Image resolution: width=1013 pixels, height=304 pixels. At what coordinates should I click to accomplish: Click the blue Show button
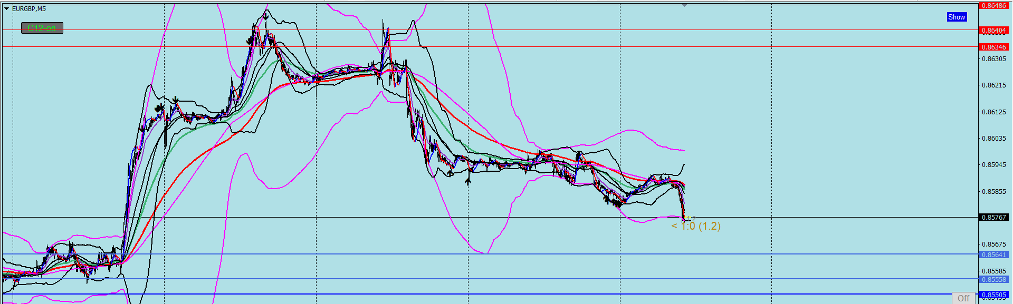[x=957, y=17]
